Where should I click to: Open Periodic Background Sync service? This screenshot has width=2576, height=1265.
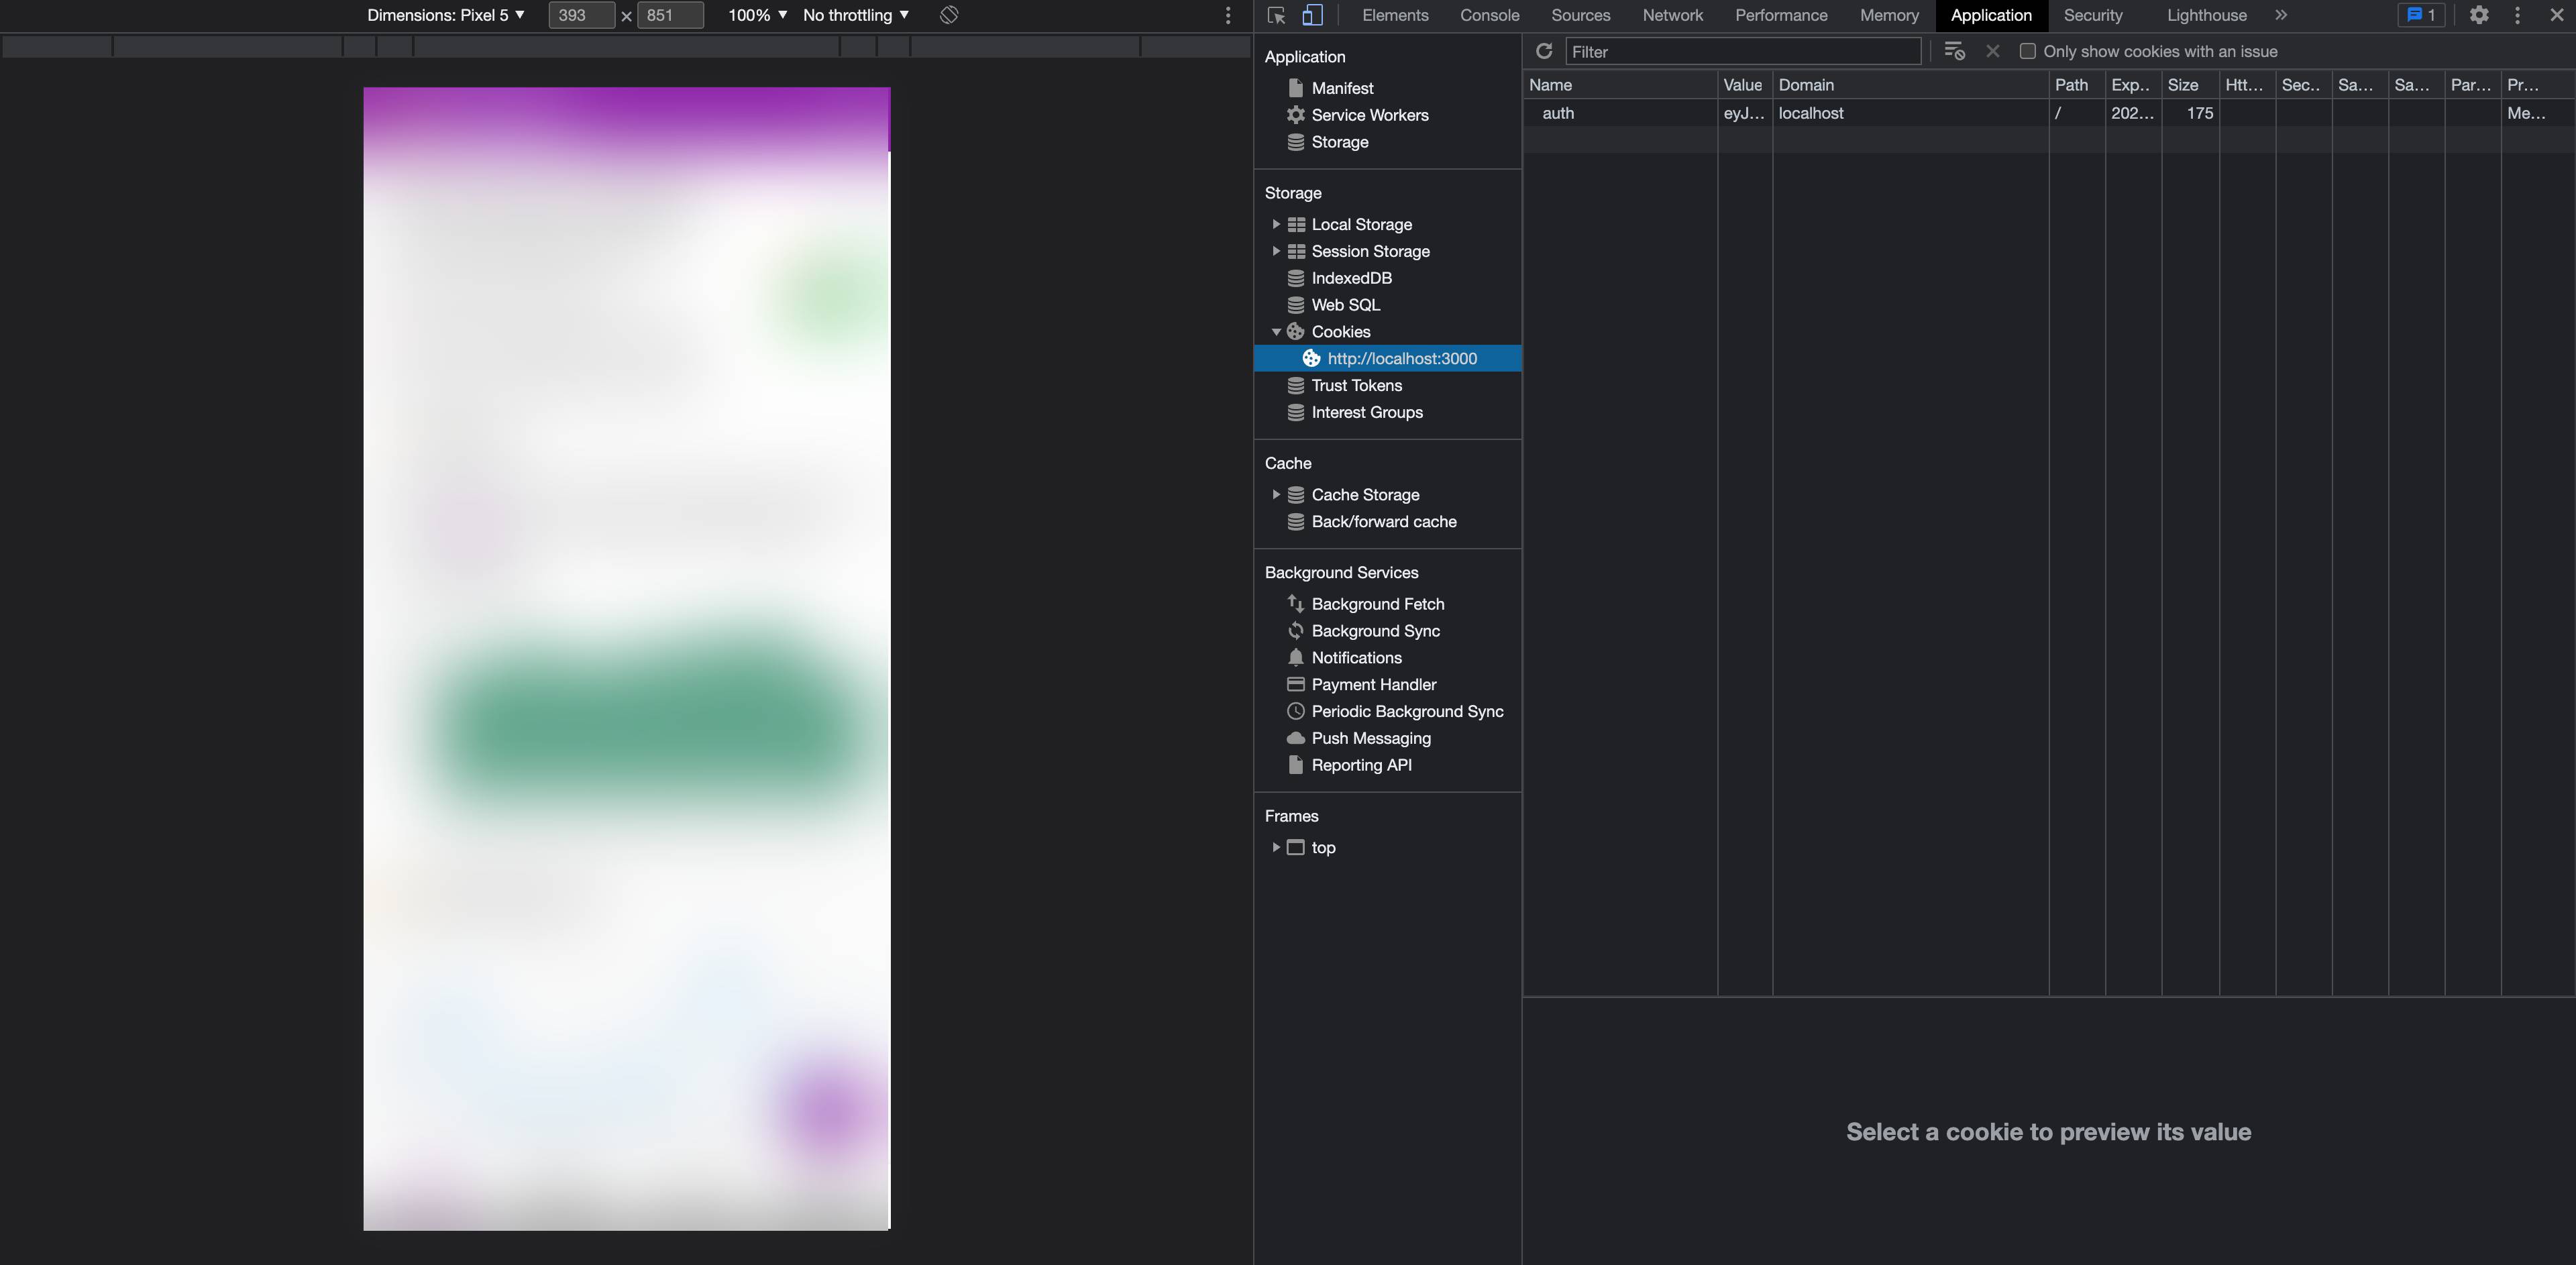pyautogui.click(x=1407, y=711)
